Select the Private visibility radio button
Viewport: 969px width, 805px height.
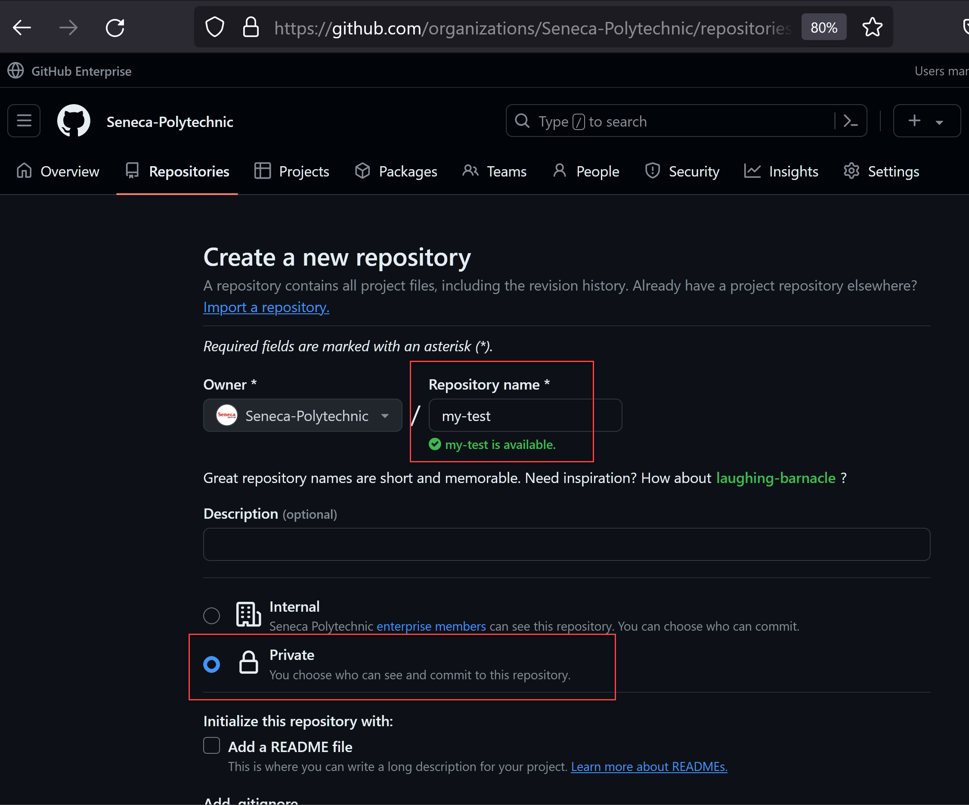[x=212, y=664]
